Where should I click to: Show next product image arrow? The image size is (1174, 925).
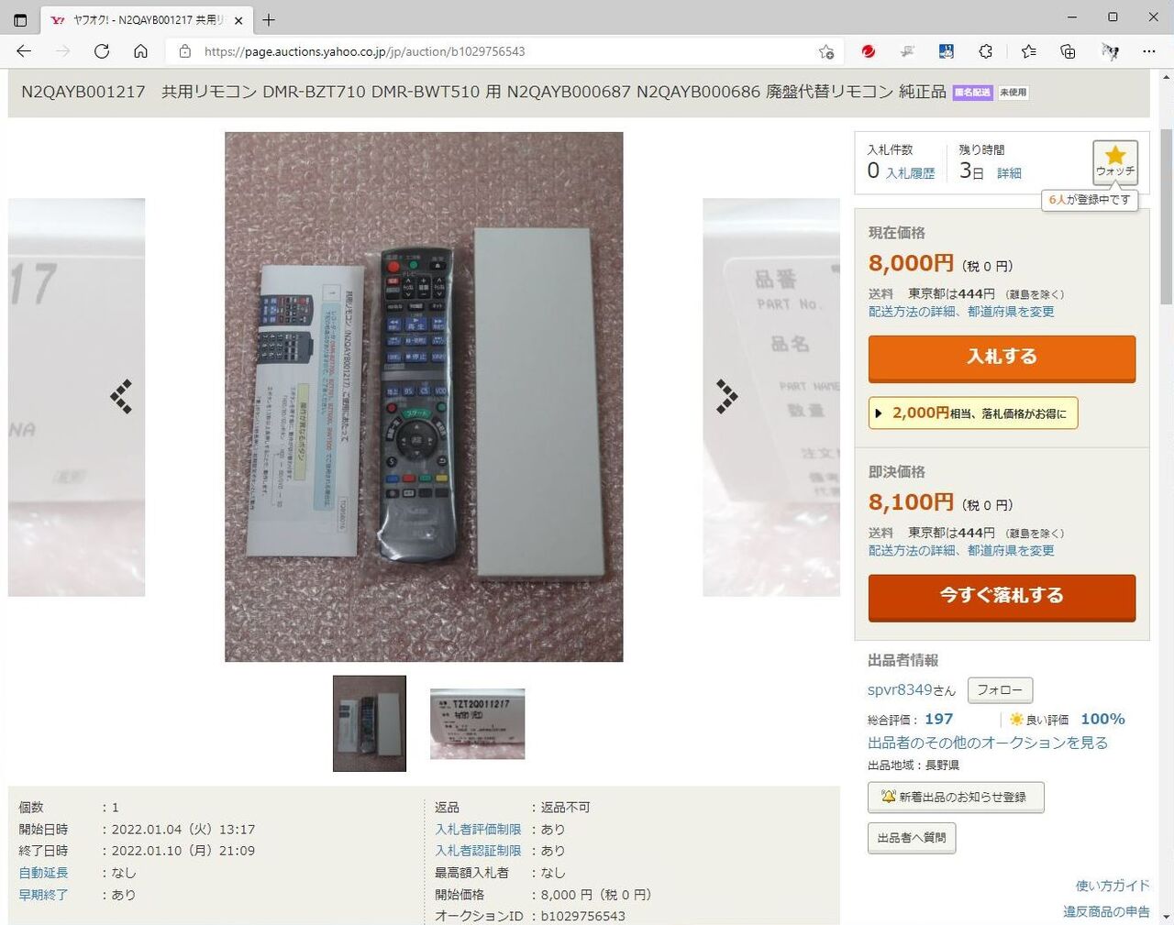(x=726, y=396)
